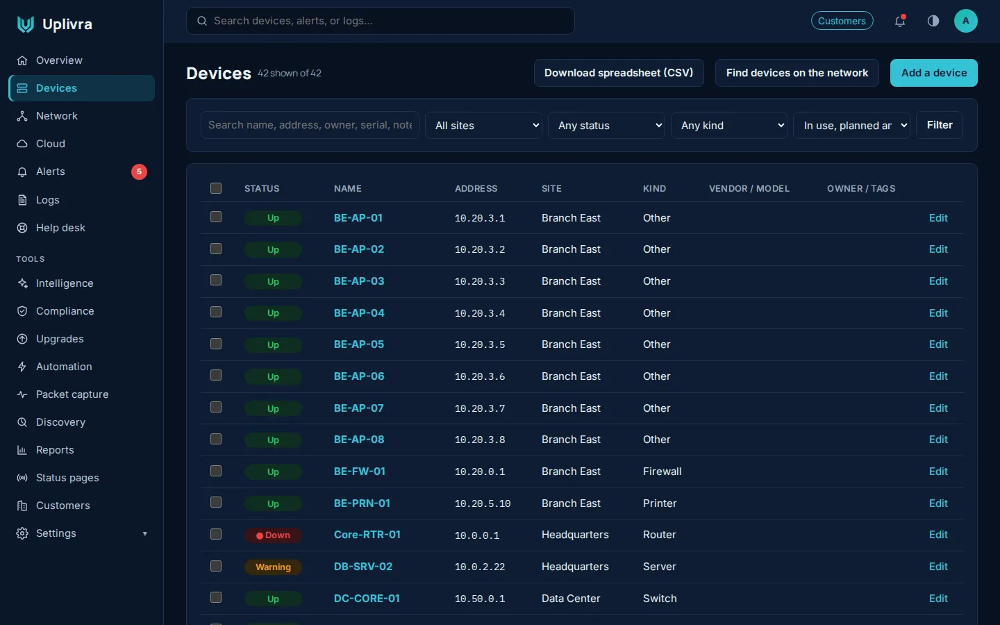Open the Logs document icon
Viewport: 1000px width, 625px height.
click(22, 200)
